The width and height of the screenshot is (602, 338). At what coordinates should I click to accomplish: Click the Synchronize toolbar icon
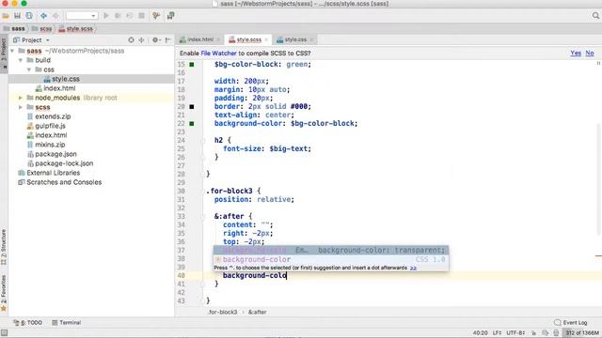pos(29,16)
